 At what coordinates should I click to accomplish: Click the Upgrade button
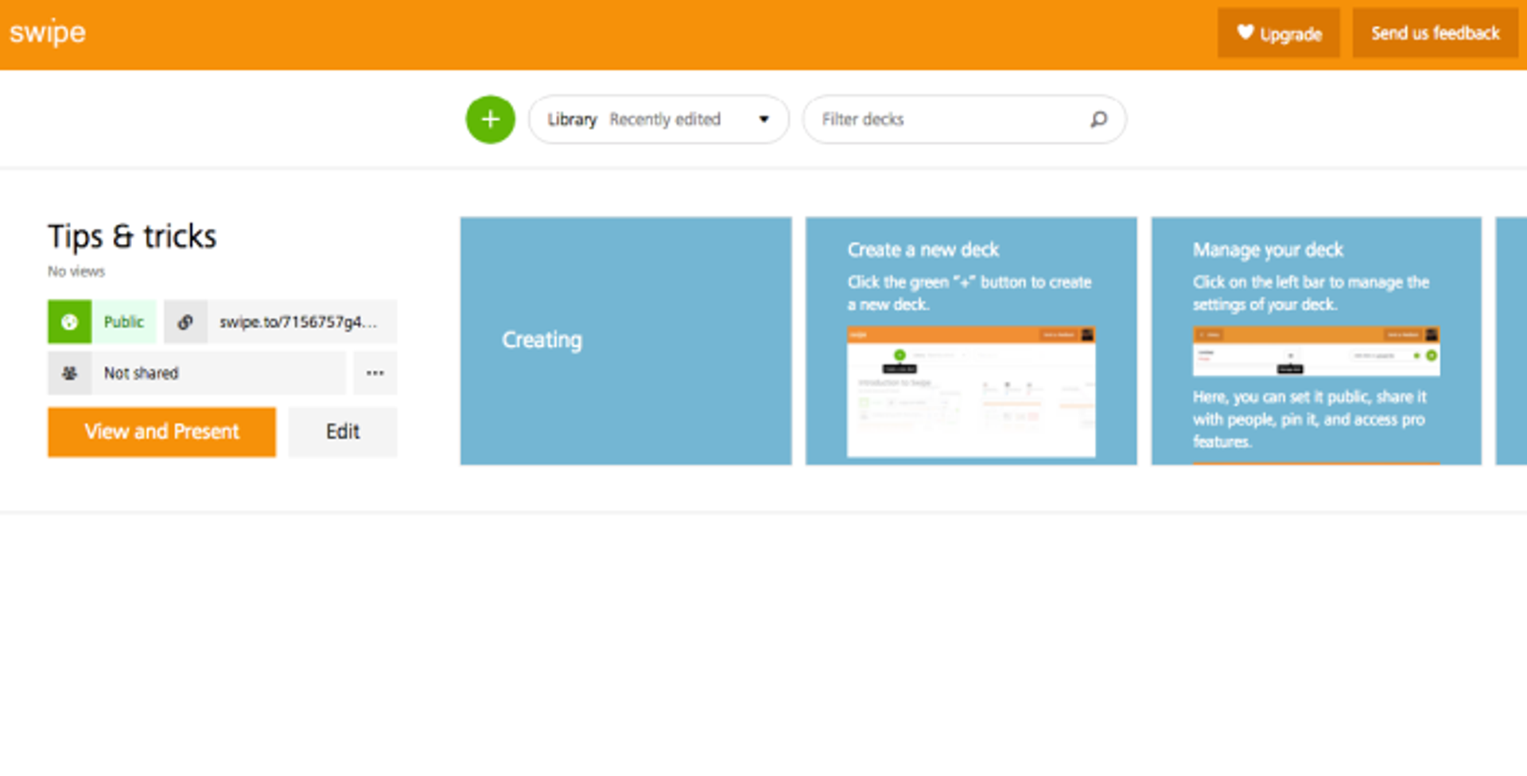pyautogui.click(x=1279, y=33)
